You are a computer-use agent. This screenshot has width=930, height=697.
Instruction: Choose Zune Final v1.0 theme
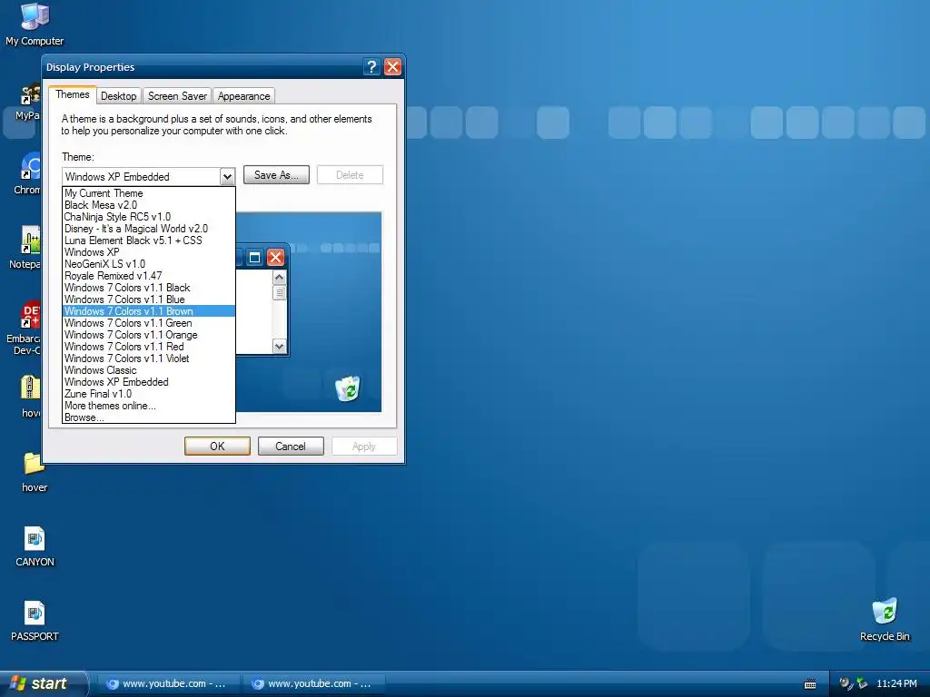(x=149, y=394)
